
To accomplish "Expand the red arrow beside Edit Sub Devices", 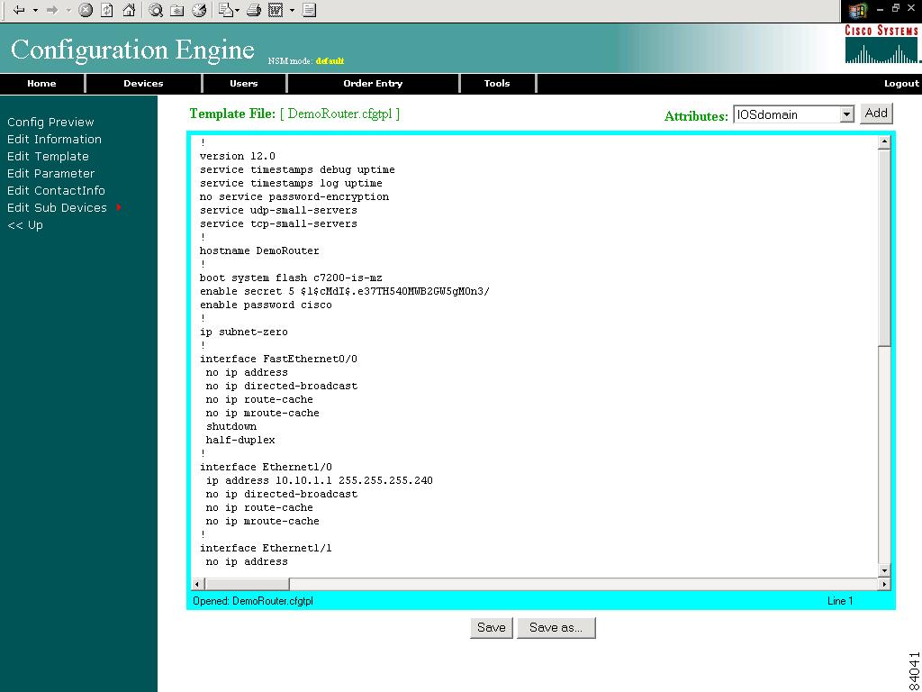I will (119, 208).
